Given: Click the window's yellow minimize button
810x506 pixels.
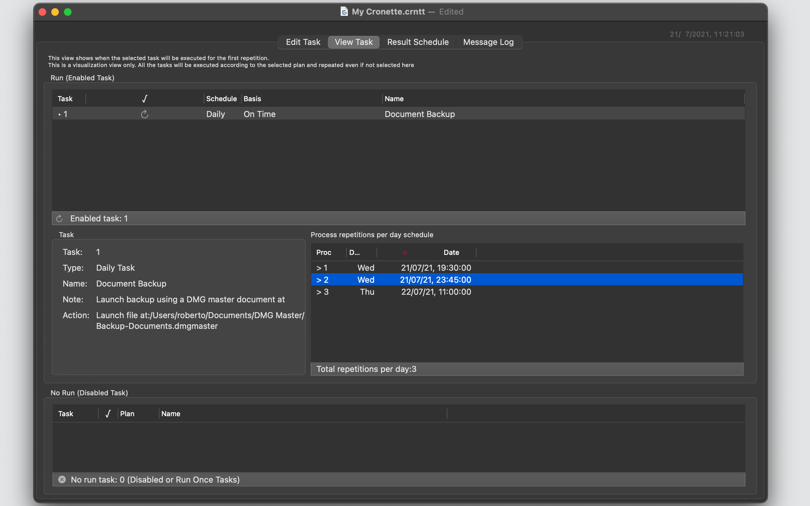Looking at the screenshot, I should click(x=55, y=12).
